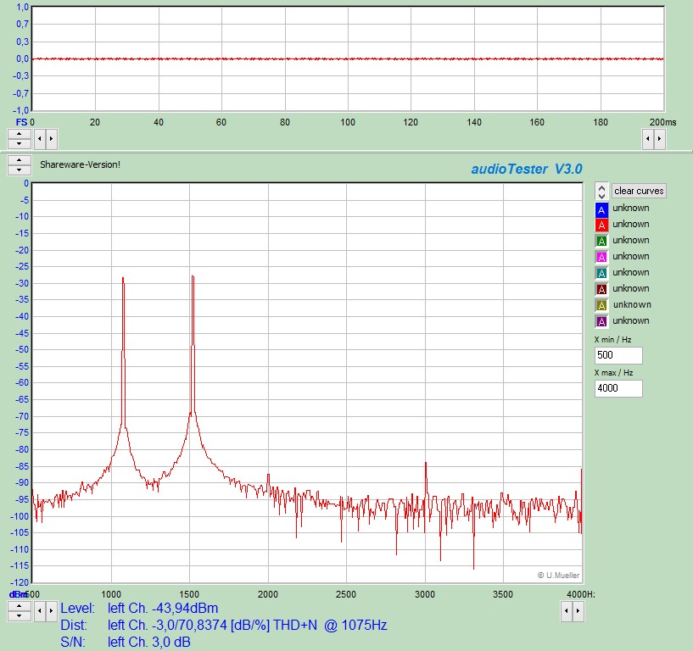Viewport: 693px width, 651px height.
Task: Click down arrow of time-plot vertical stepper
Action: coord(19,143)
